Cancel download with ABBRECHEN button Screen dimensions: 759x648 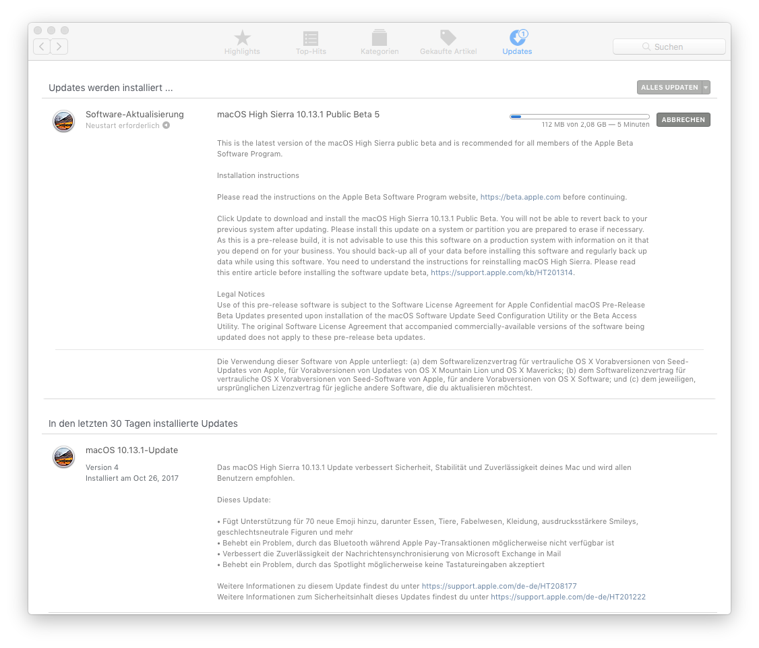683,119
